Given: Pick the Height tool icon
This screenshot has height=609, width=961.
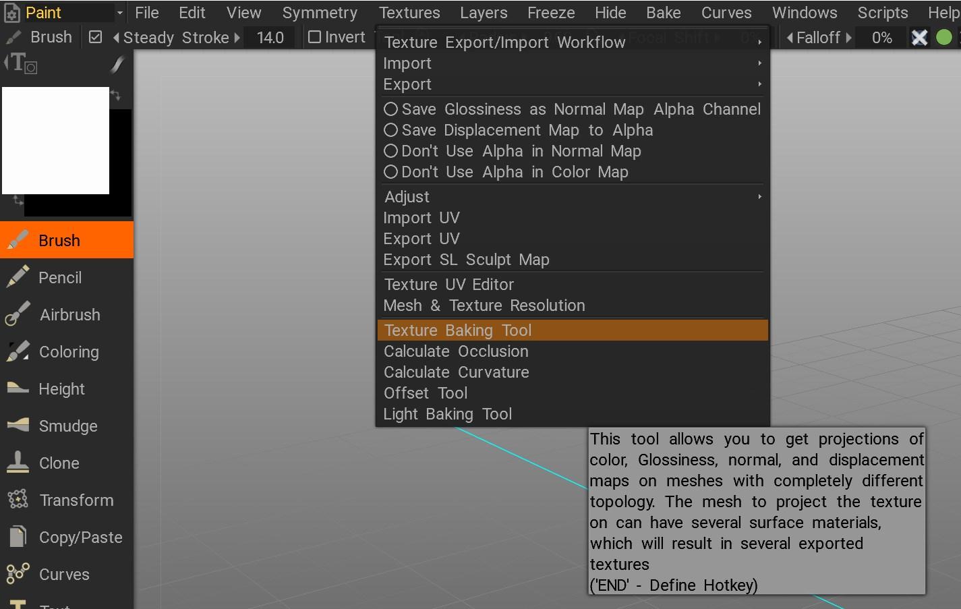Looking at the screenshot, I should click(x=18, y=388).
